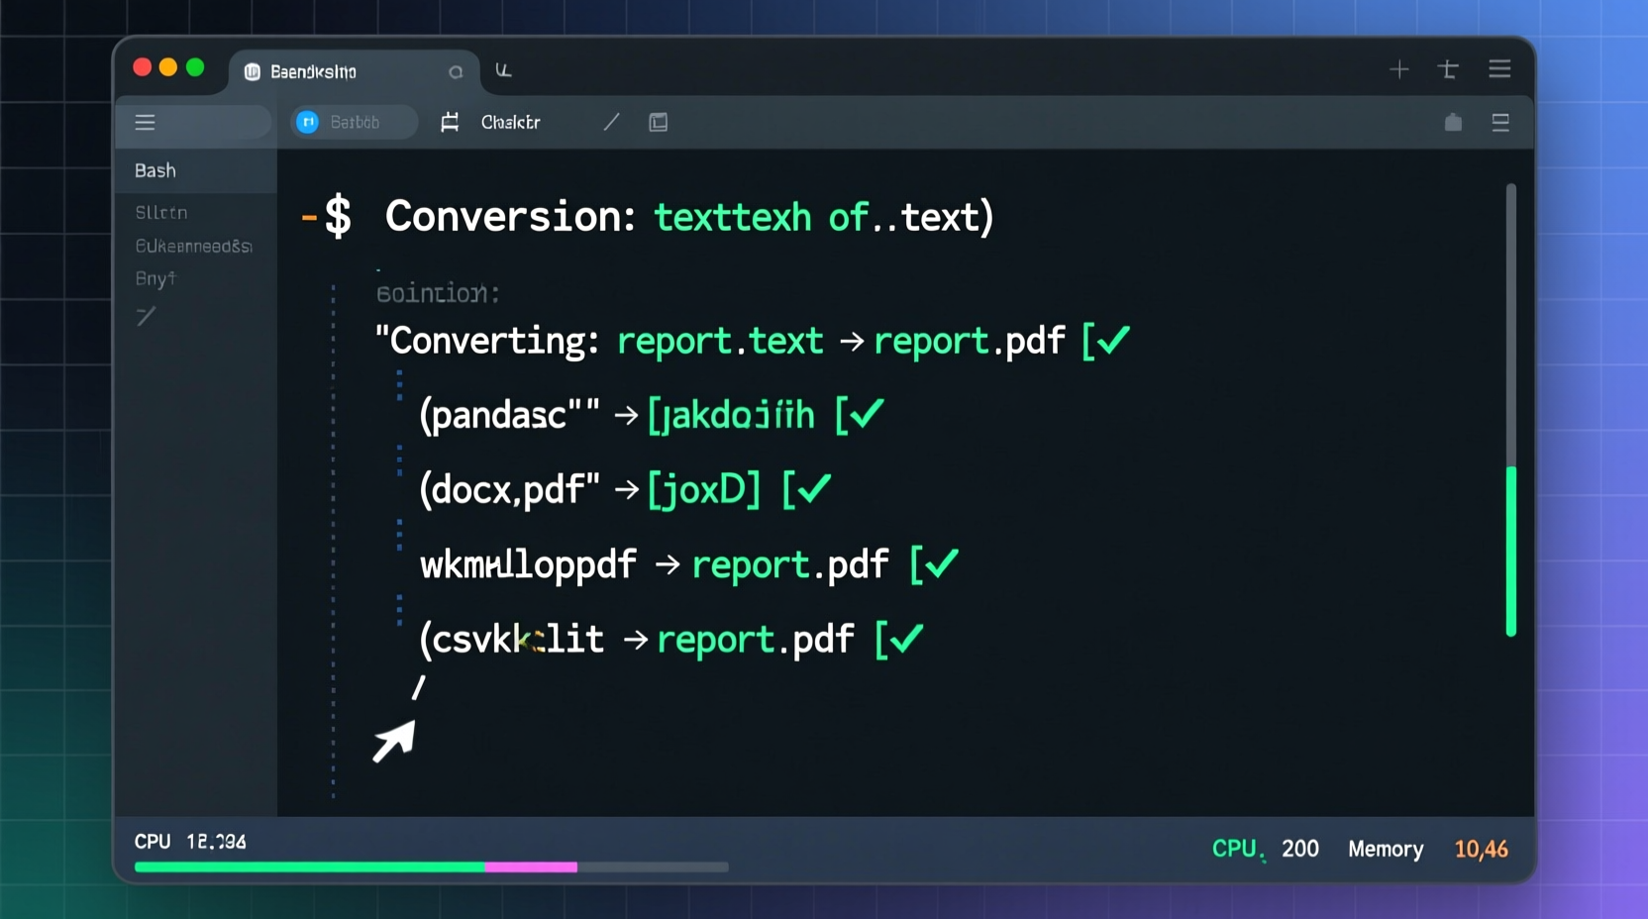Click the slash icon in the sidebar

(146, 317)
